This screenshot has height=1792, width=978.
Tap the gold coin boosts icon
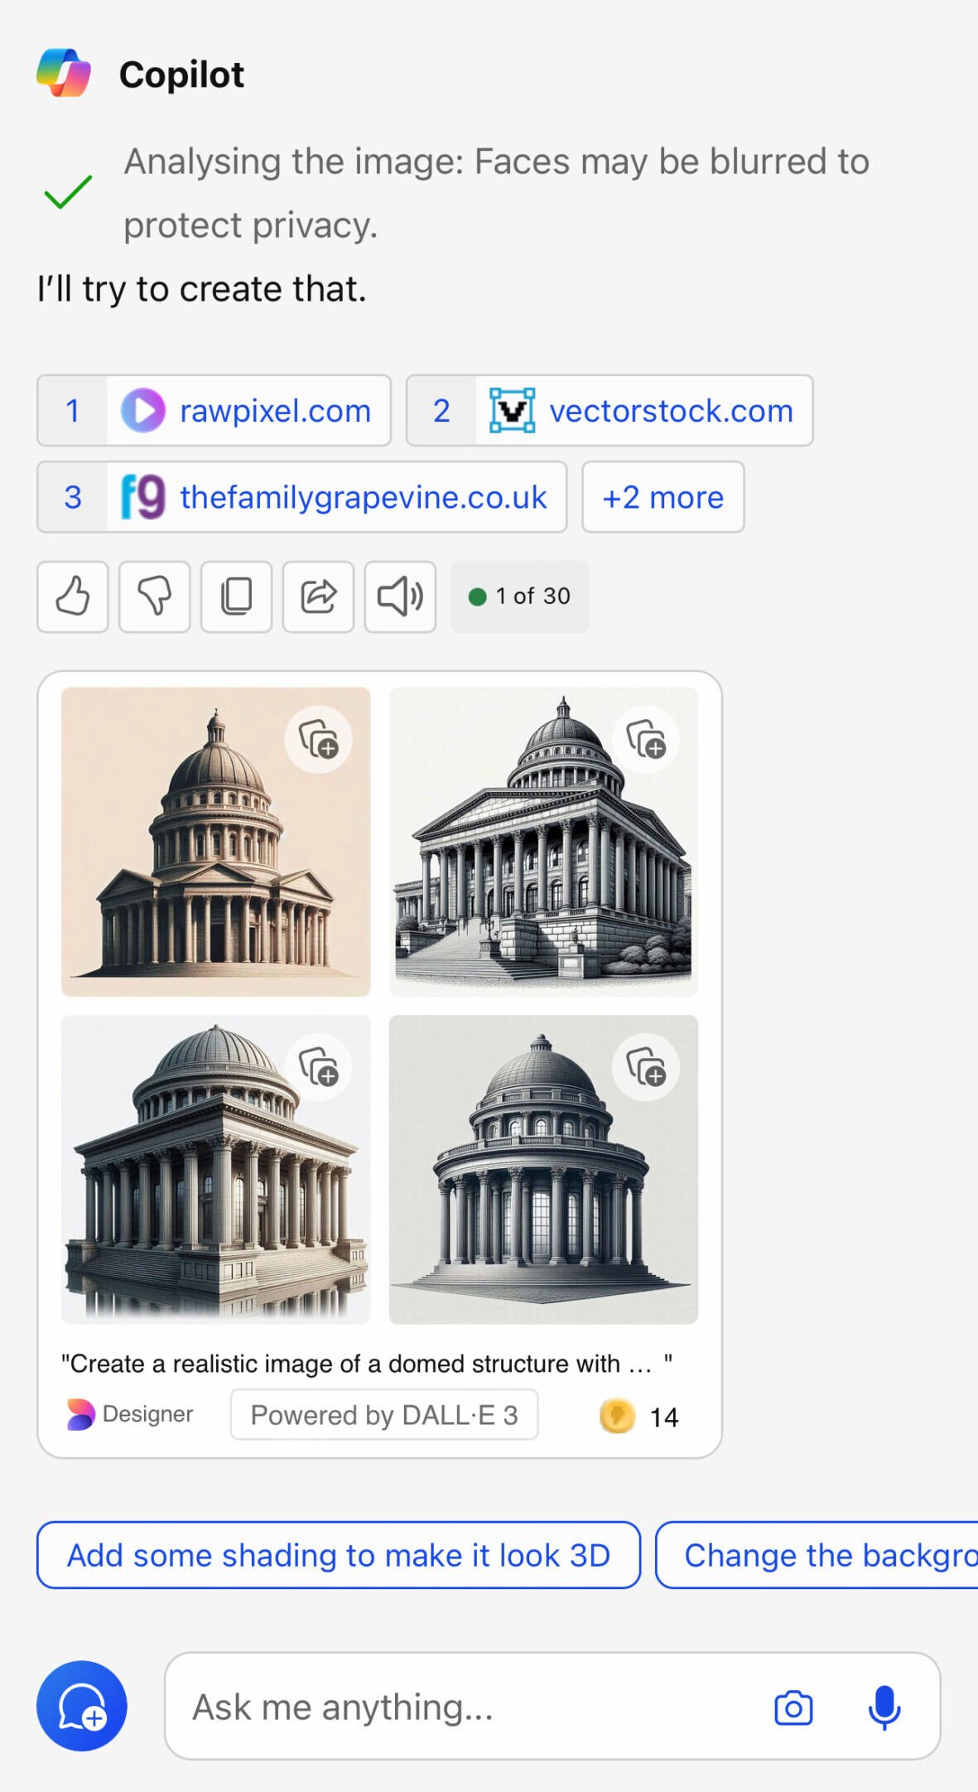(x=617, y=1416)
